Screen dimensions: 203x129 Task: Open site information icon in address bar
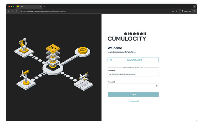point(21,11)
